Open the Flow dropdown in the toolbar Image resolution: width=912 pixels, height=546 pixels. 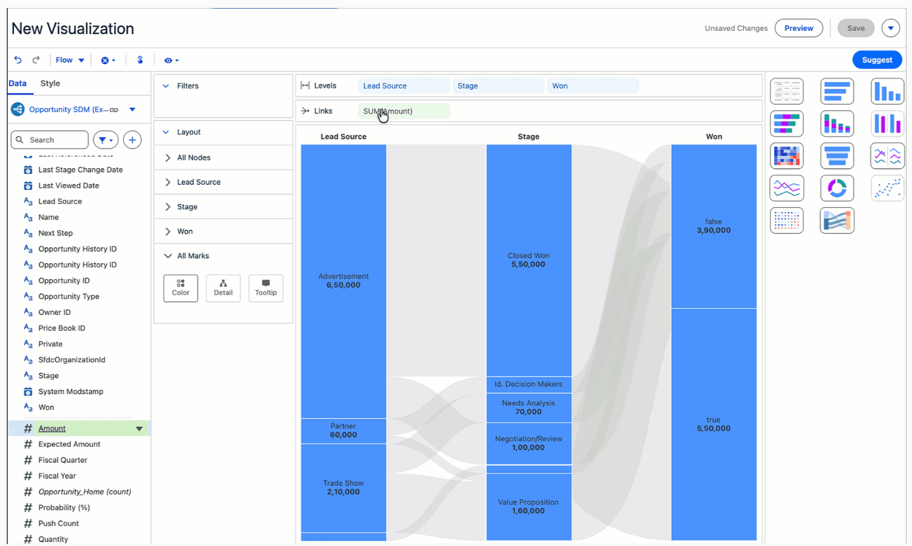click(70, 60)
